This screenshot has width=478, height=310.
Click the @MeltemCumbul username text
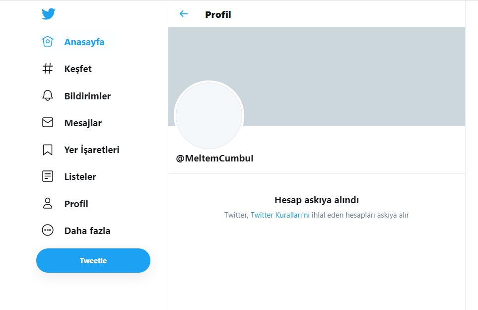(x=214, y=158)
